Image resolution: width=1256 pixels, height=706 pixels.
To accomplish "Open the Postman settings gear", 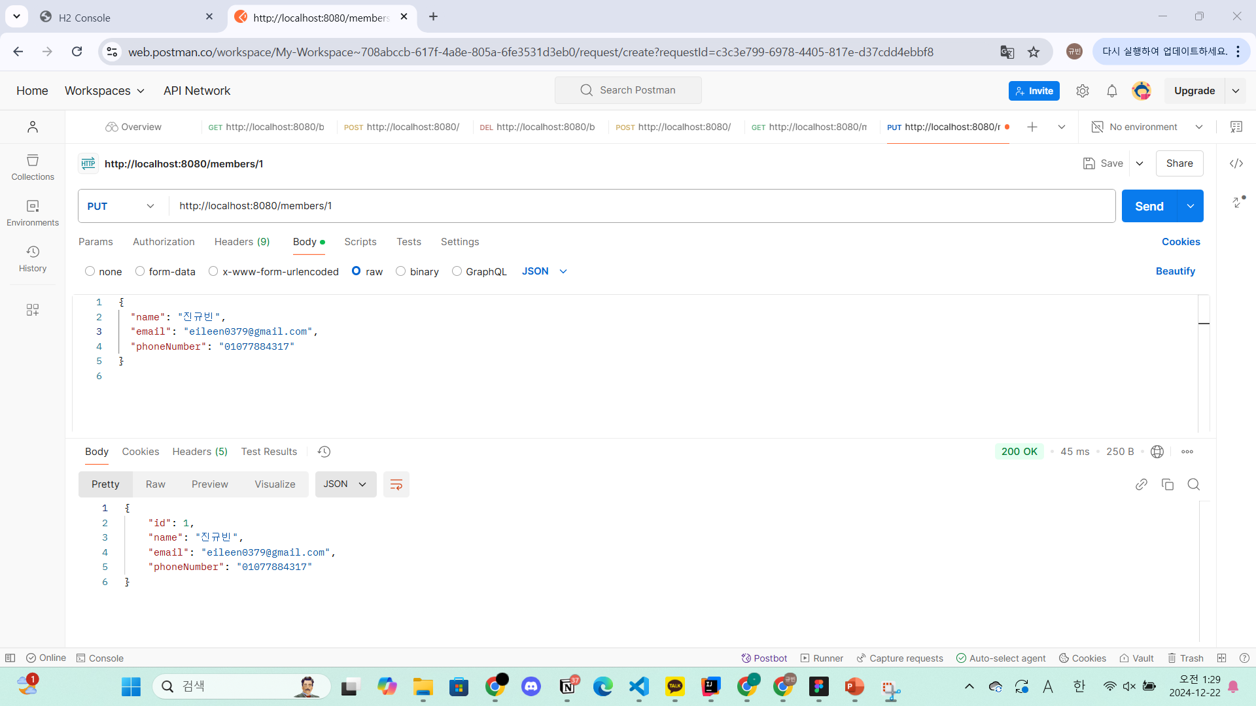I will click(x=1082, y=91).
